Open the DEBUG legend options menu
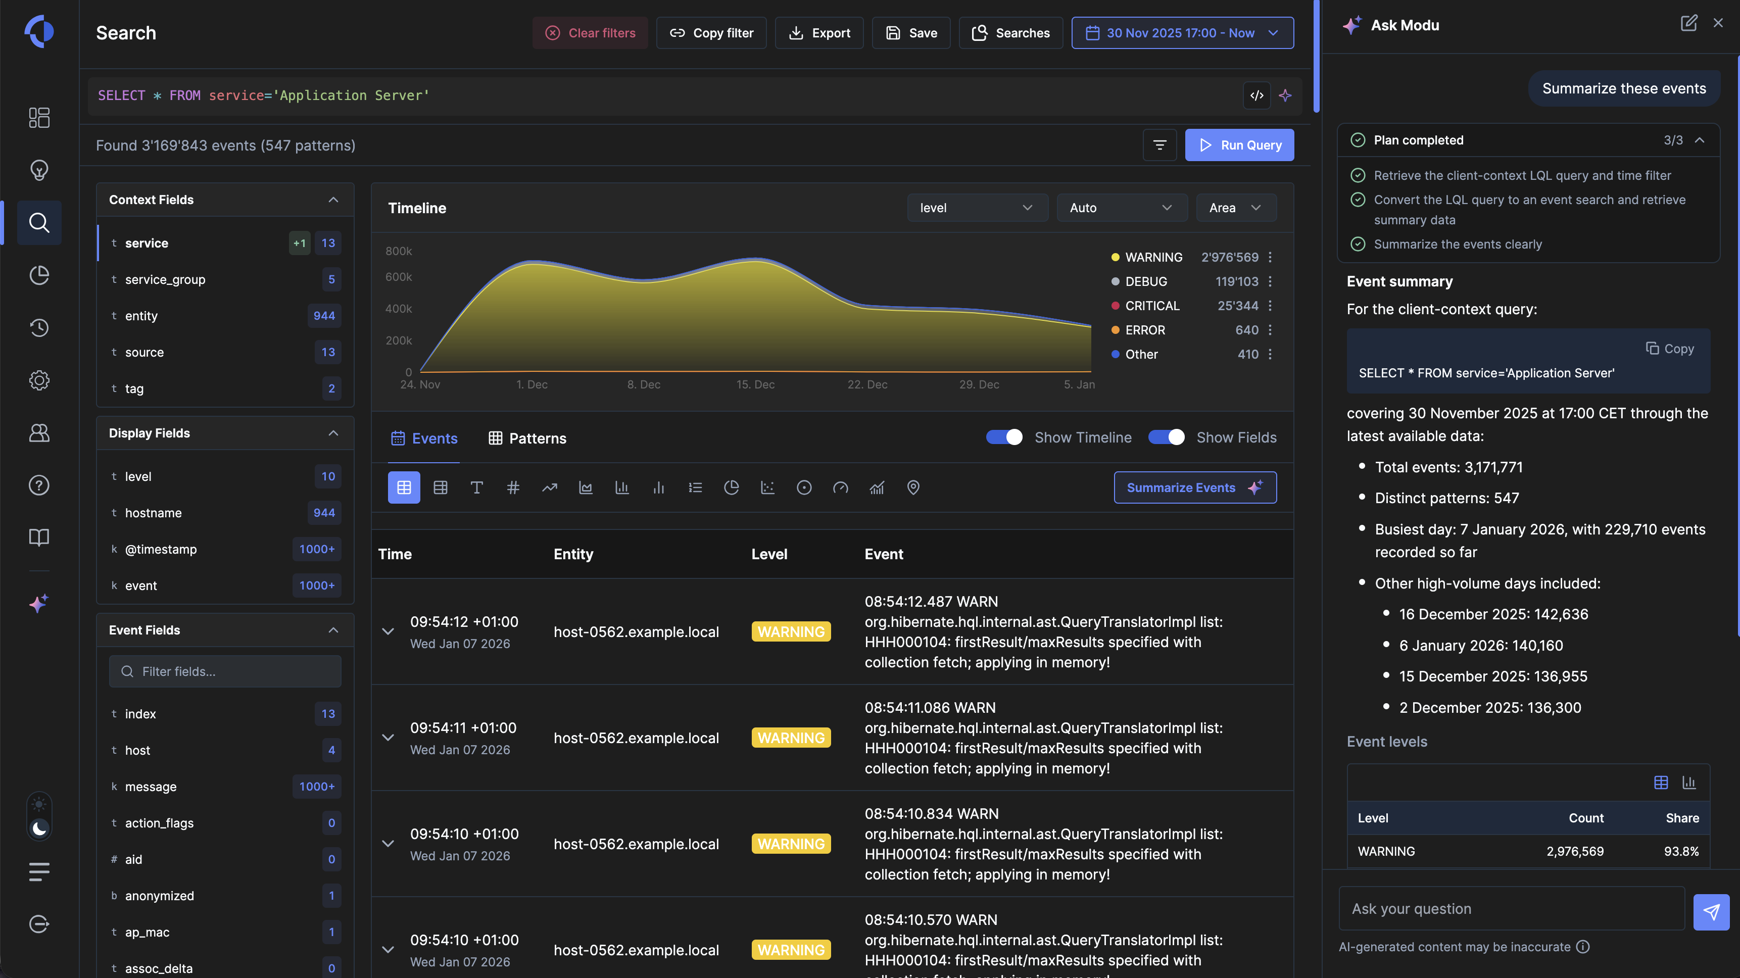The width and height of the screenshot is (1740, 978). 1270,282
